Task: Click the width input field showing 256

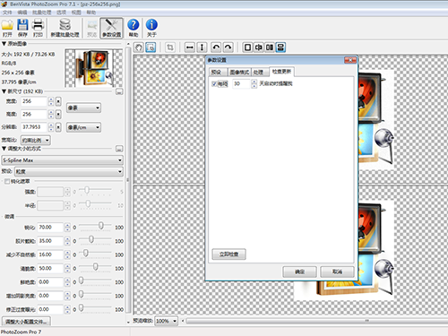Action: tap(34, 101)
